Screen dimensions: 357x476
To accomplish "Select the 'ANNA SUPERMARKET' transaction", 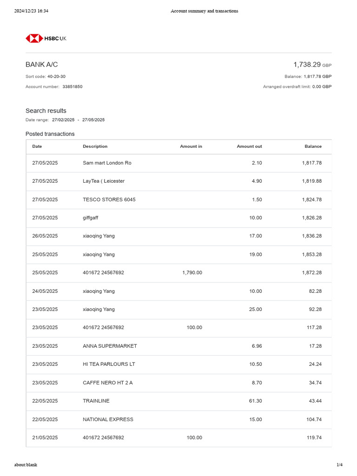I will pyautogui.click(x=110, y=346).
